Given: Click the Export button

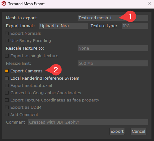Looking at the screenshot, I should tap(117, 132).
